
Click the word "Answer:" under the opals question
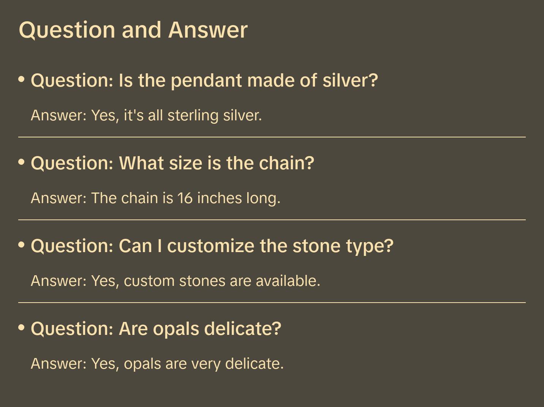point(59,364)
